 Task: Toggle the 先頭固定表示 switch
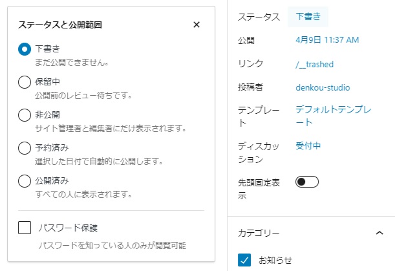pos(307,182)
